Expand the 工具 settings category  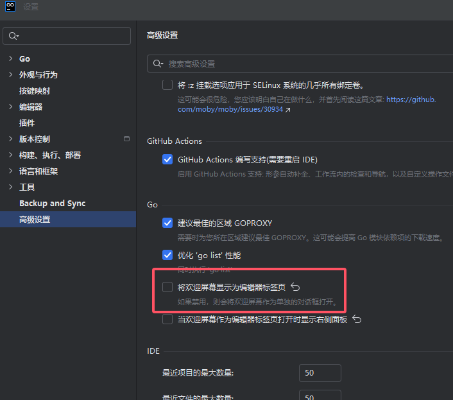point(10,187)
